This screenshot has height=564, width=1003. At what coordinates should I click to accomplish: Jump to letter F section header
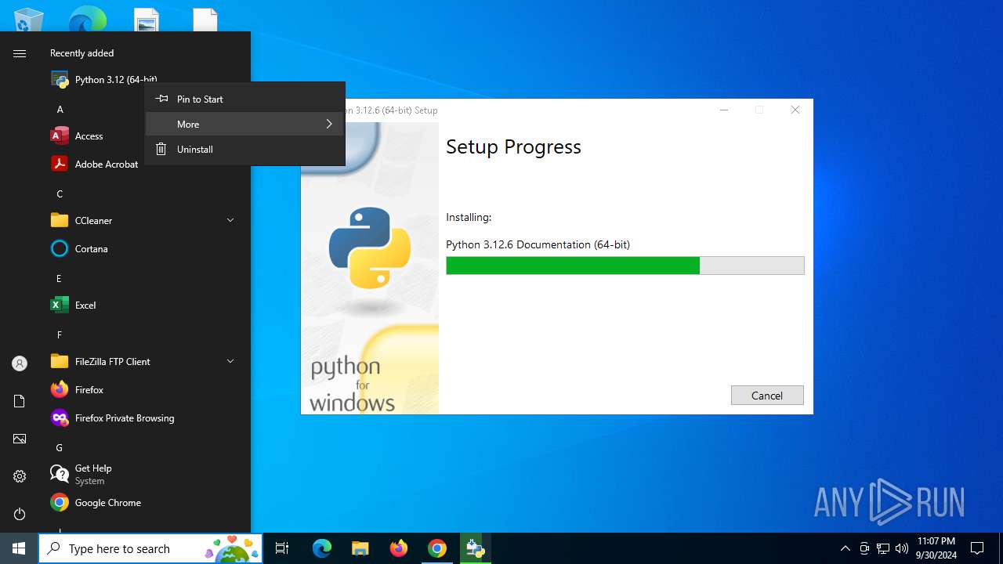59,335
